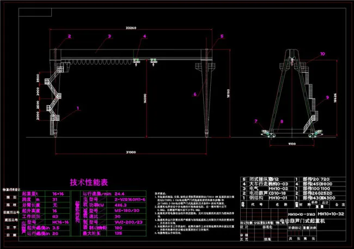Viewport: 354px width, 249px height.
Task: Click callout number 3 above the main girder
Action: [109, 36]
